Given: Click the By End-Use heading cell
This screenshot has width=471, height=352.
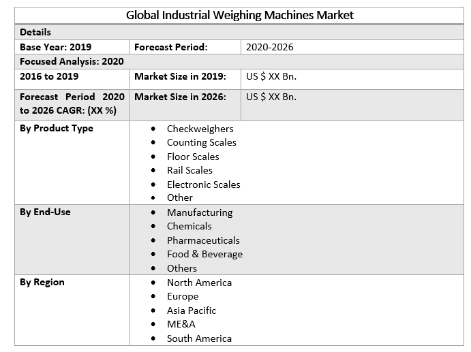Looking at the screenshot, I should (45, 212).
